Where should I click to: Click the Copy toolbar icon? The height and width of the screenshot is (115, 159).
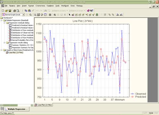coord(26,10)
